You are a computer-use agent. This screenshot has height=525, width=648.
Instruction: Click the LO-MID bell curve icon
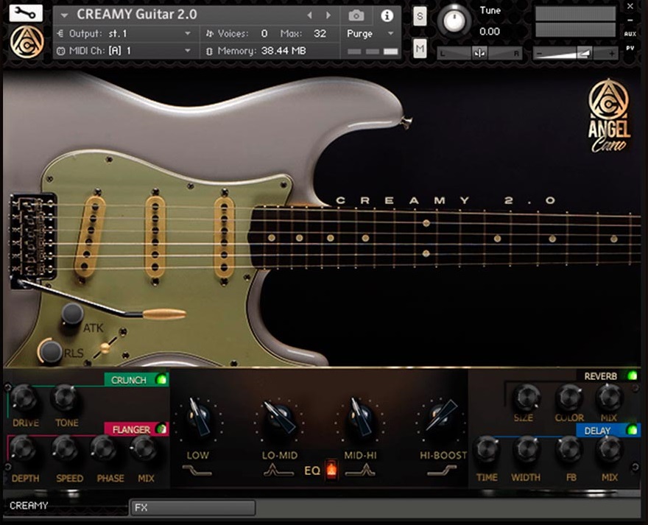coord(278,471)
